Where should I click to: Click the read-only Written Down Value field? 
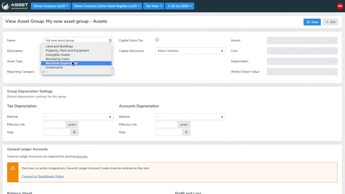tap(302, 72)
